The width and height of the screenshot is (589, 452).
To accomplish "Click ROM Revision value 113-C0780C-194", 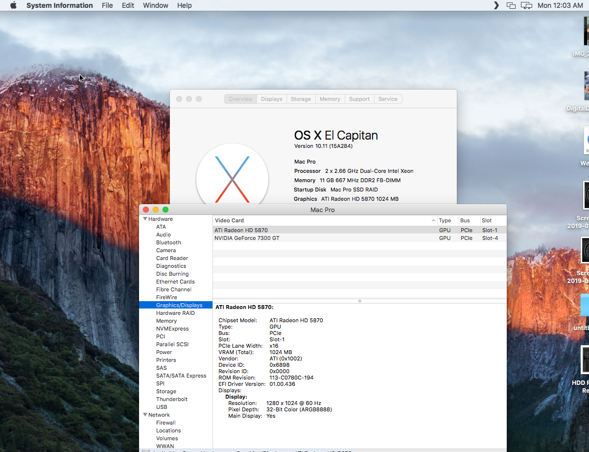I will coord(291,378).
